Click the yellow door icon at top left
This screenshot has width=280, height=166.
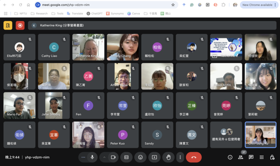coord(8,25)
